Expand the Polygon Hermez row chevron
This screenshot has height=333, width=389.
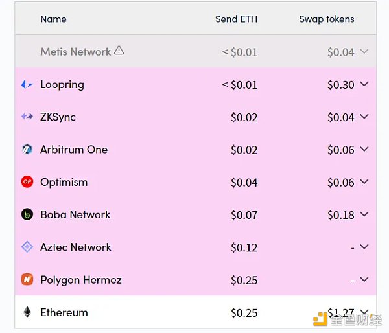click(x=364, y=279)
